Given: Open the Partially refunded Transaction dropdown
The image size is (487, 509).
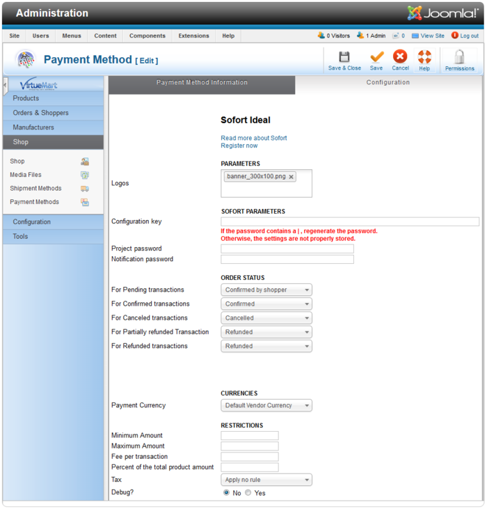Looking at the screenshot, I should [x=266, y=332].
